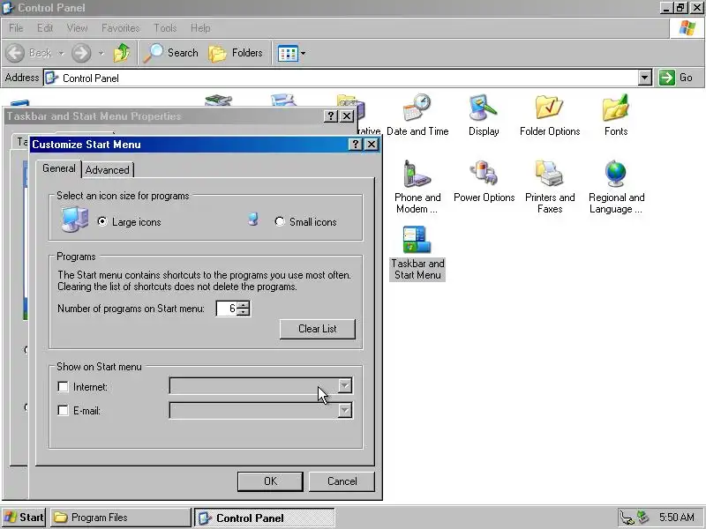Open the Forward button history dropdown arrow
The width and height of the screenshot is (706, 529).
click(101, 53)
